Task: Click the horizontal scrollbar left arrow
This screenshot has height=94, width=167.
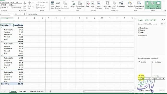Action: (x=84, y=91)
